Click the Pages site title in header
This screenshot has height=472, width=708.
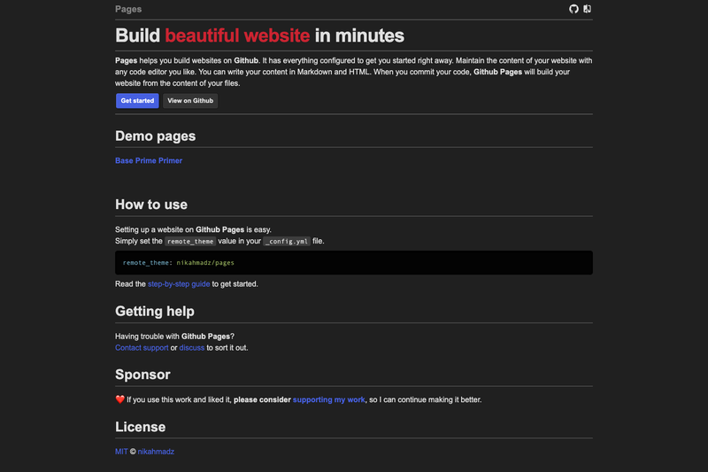coord(128,9)
